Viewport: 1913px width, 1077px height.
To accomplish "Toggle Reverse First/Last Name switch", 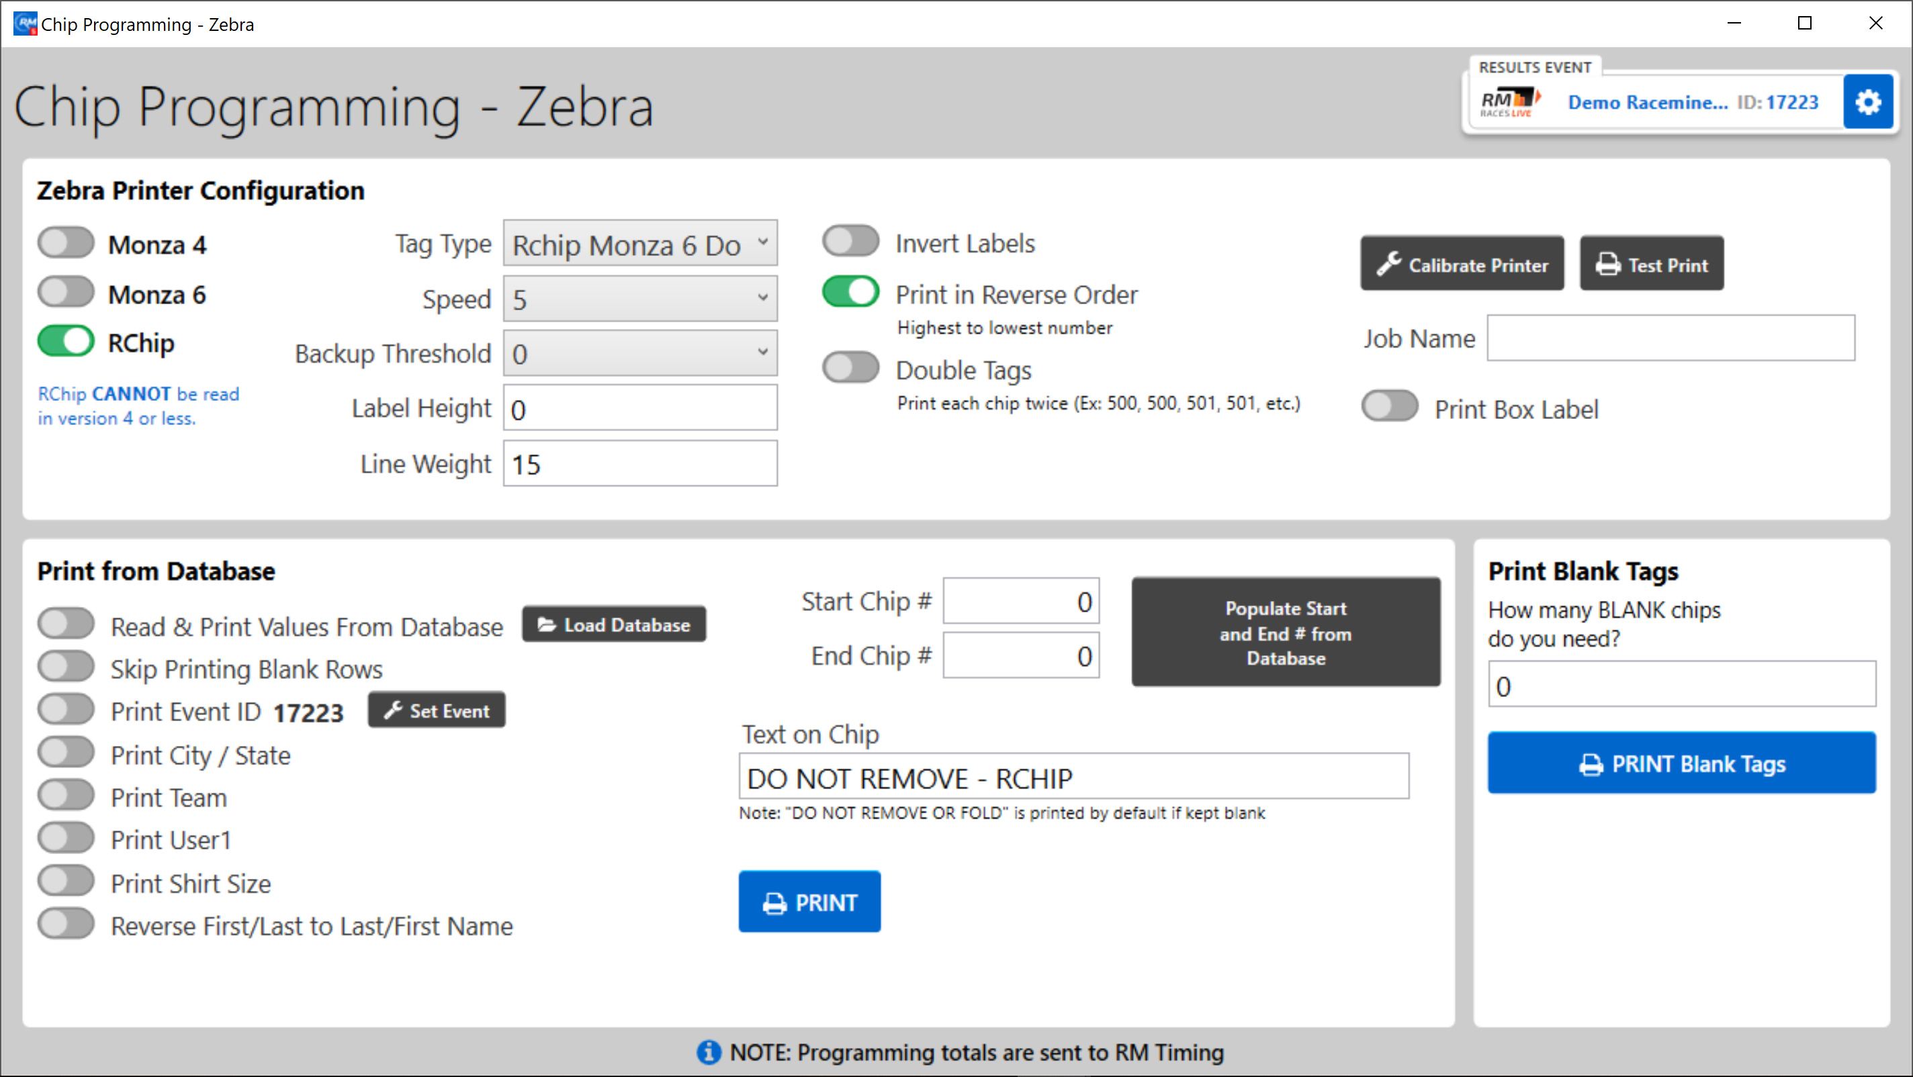I will point(66,924).
